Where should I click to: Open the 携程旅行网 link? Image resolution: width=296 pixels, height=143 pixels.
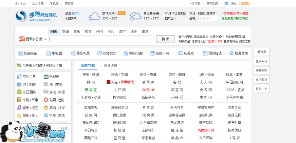point(206,130)
